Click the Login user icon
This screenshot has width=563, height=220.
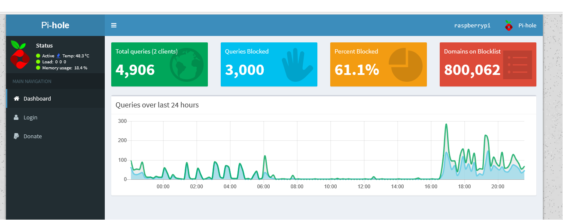coord(16,117)
